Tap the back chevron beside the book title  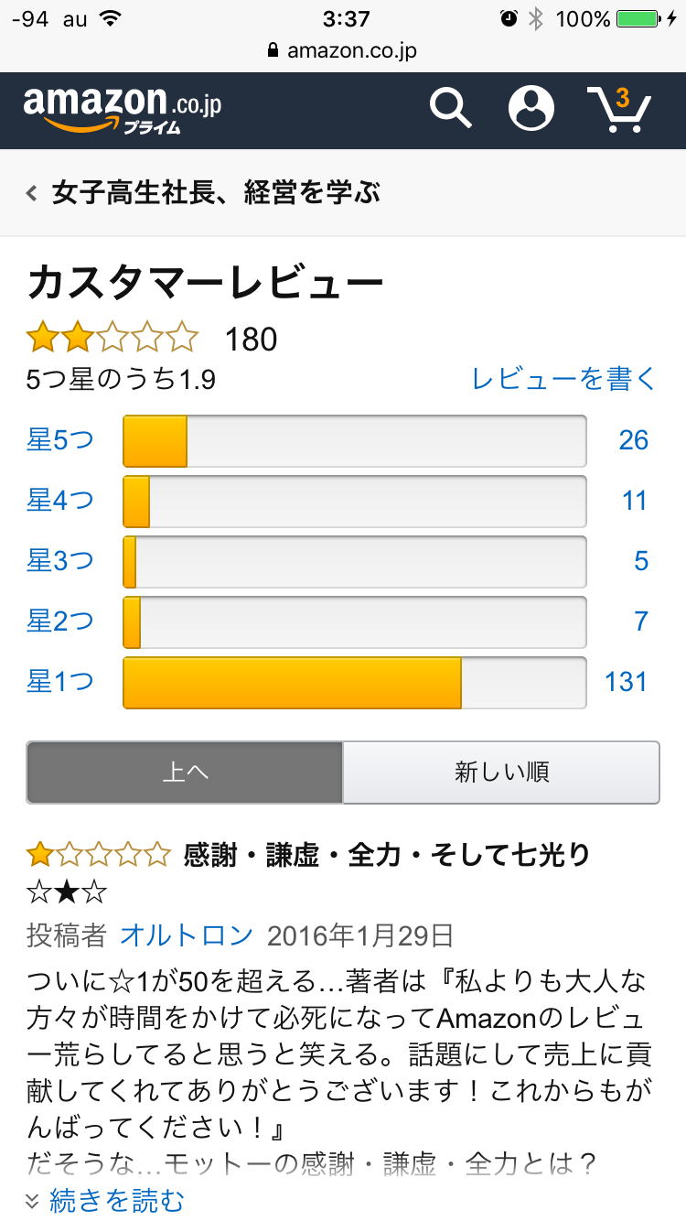pos(32,193)
